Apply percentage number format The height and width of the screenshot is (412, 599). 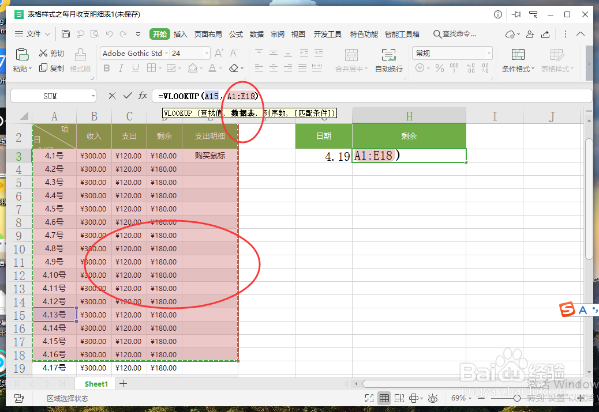(x=440, y=67)
